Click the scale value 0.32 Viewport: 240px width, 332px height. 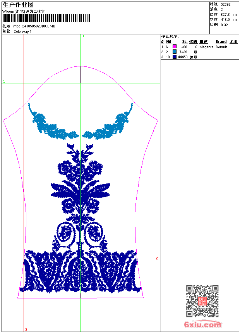tap(224, 25)
